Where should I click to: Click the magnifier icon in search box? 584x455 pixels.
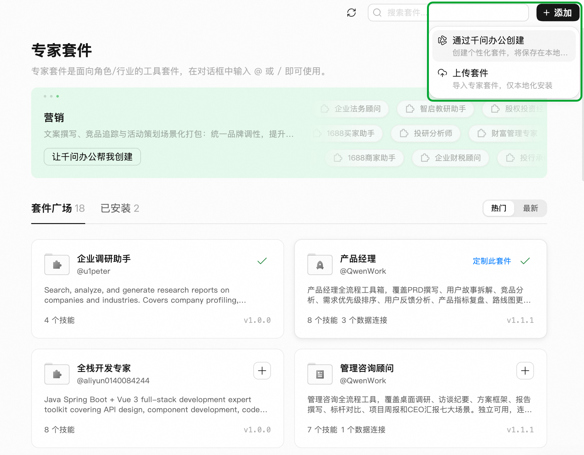click(377, 13)
